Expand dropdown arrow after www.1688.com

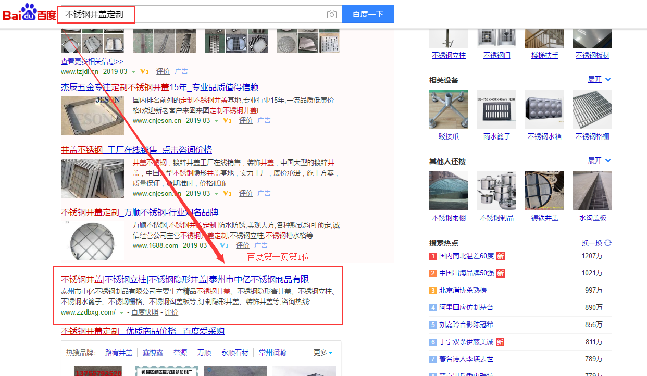coord(213,246)
